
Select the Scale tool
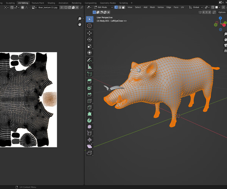click(89, 46)
